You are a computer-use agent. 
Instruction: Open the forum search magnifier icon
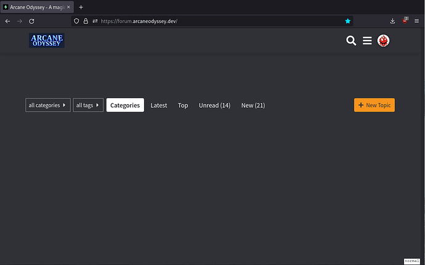(351, 41)
